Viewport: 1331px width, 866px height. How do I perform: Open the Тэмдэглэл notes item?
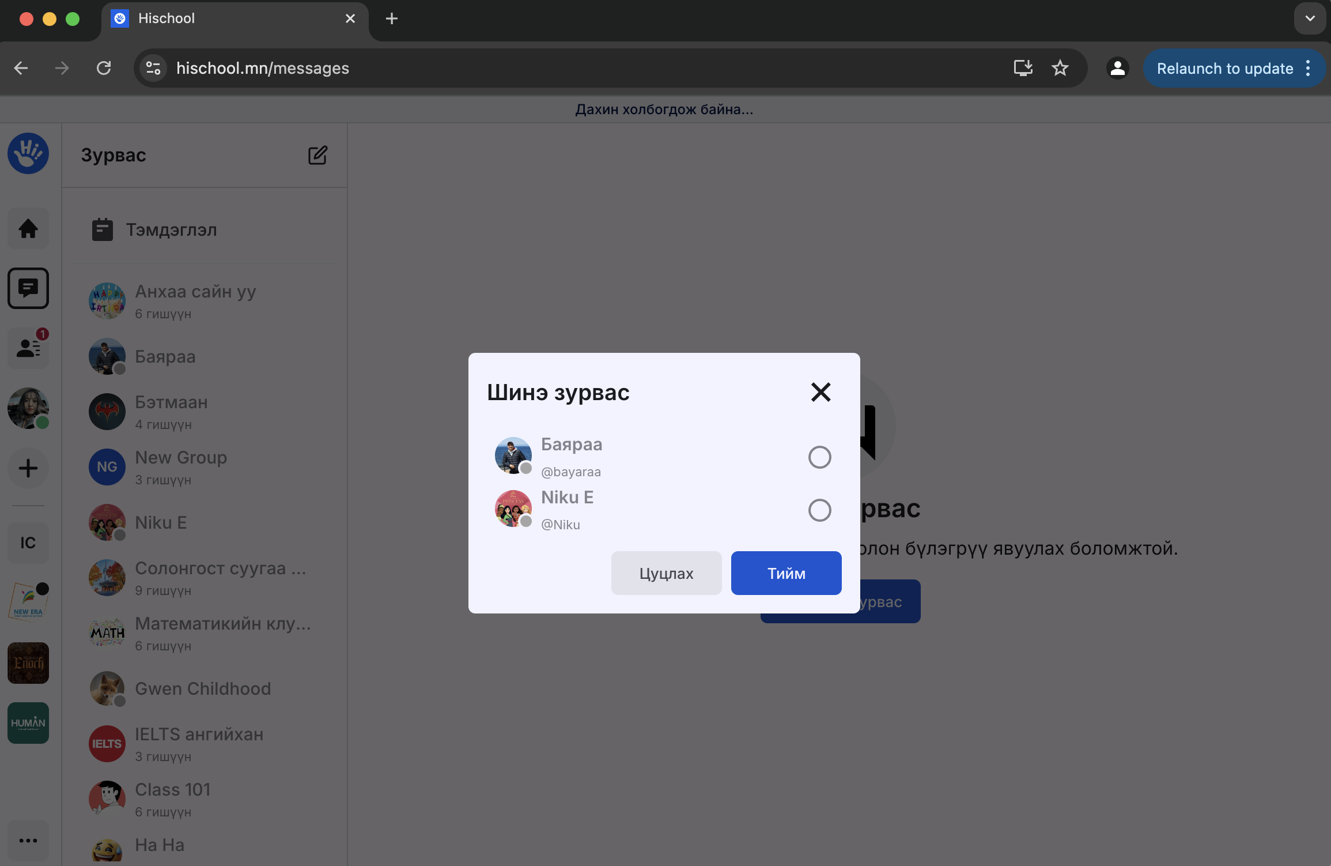coord(171,230)
